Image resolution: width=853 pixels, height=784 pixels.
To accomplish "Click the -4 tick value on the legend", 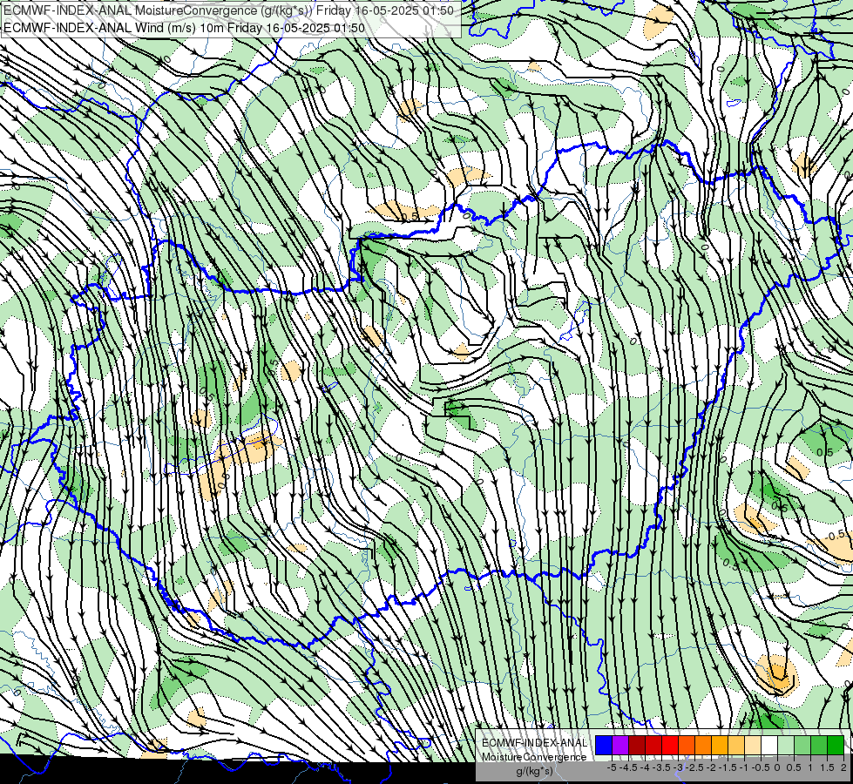I will click(645, 767).
